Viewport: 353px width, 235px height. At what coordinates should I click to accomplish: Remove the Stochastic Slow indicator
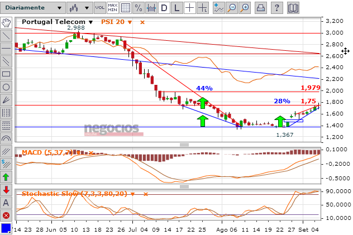click(x=146, y=194)
